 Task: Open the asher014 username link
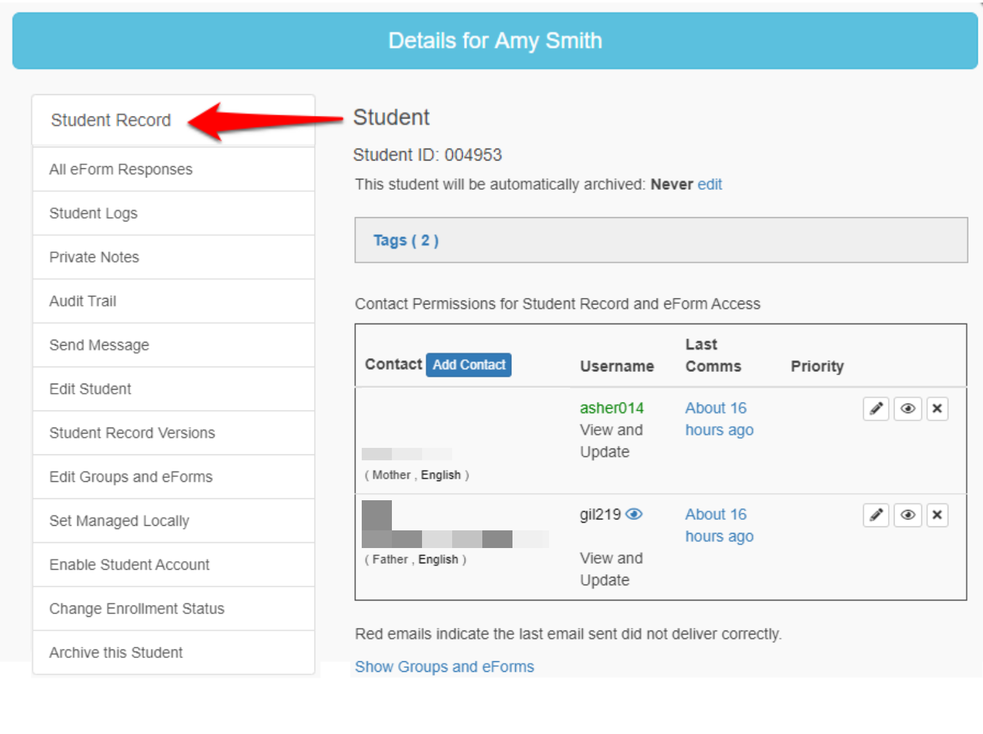(611, 408)
